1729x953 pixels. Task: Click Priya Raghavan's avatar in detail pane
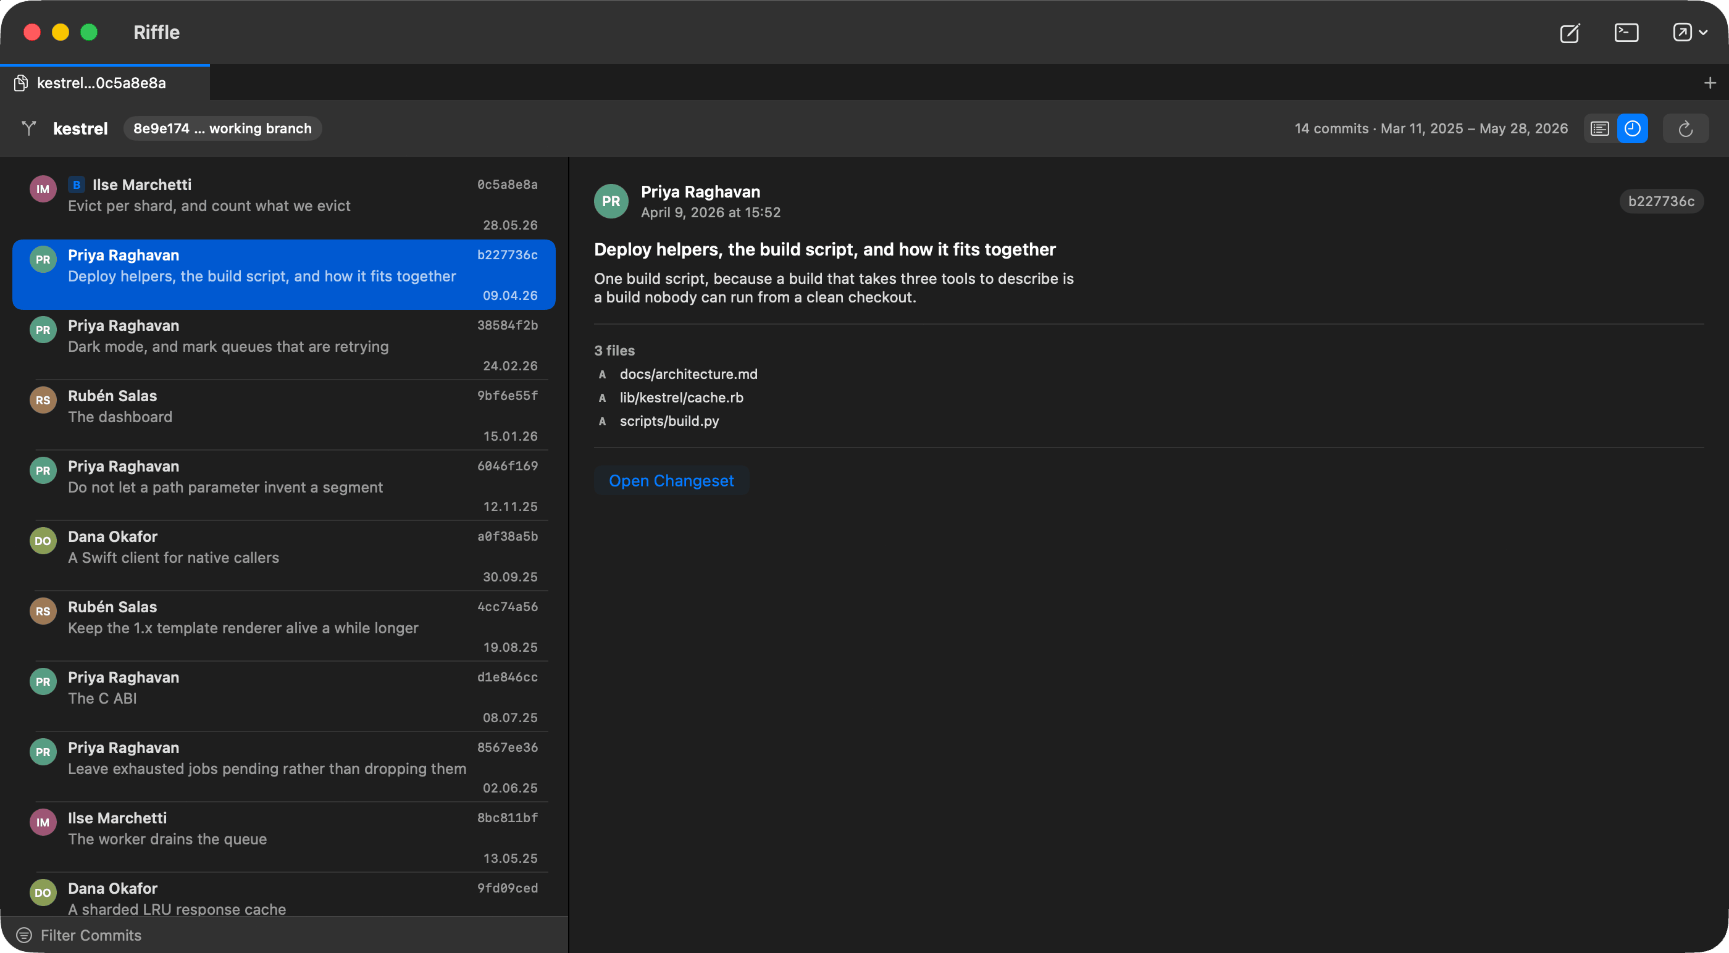pos(611,201)
